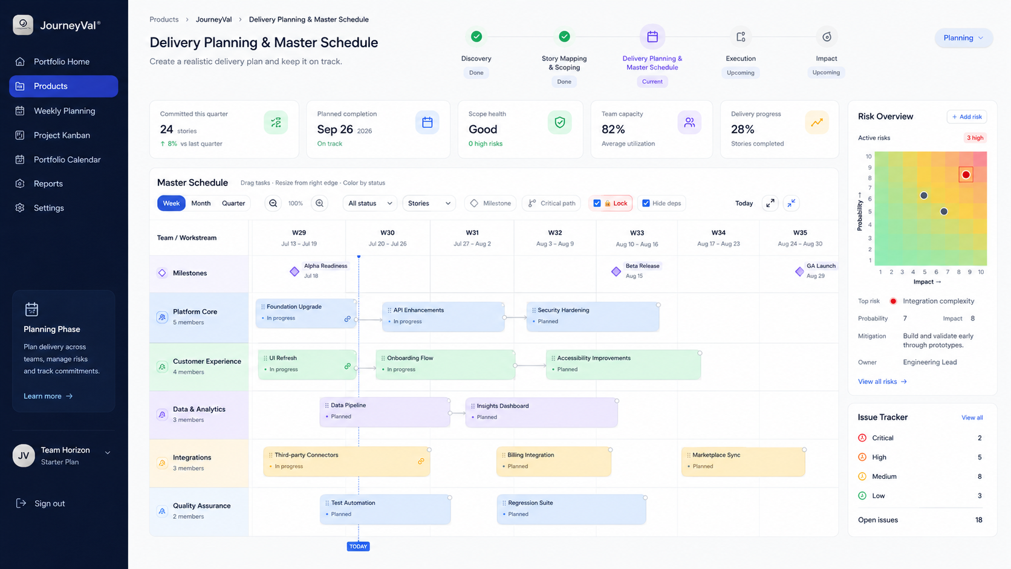This screenshot has width=1011, height=569.
Task: Click the Platform Core team icon
Action: [162, 317]
